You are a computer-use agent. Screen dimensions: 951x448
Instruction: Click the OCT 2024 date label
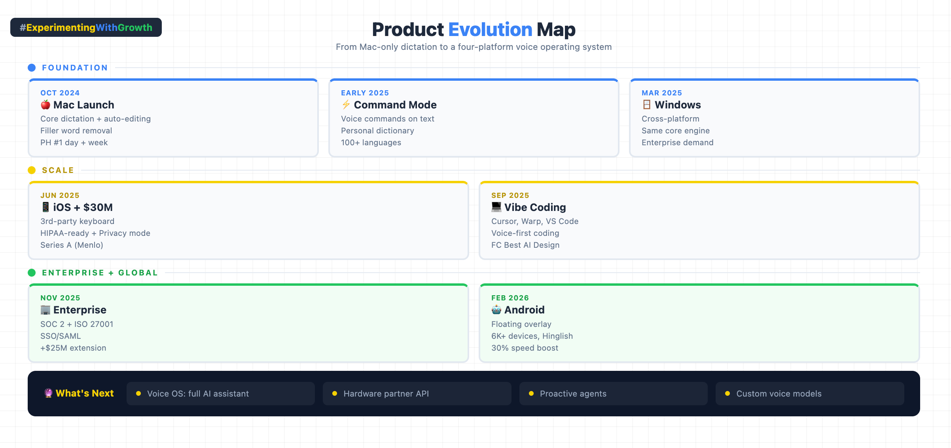pyautogui.click(x=60, y=93)
